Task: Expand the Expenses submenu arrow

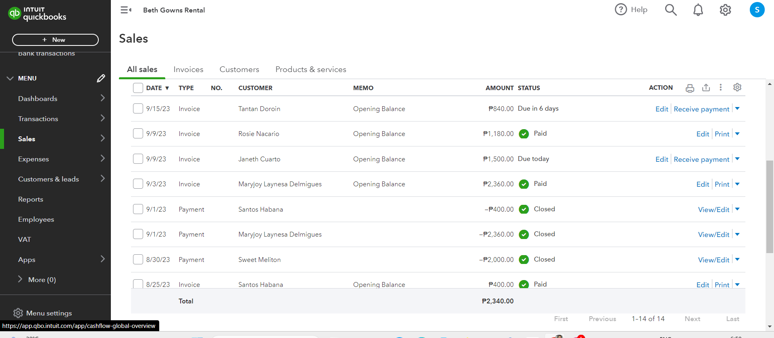Action: click(102, 158)
